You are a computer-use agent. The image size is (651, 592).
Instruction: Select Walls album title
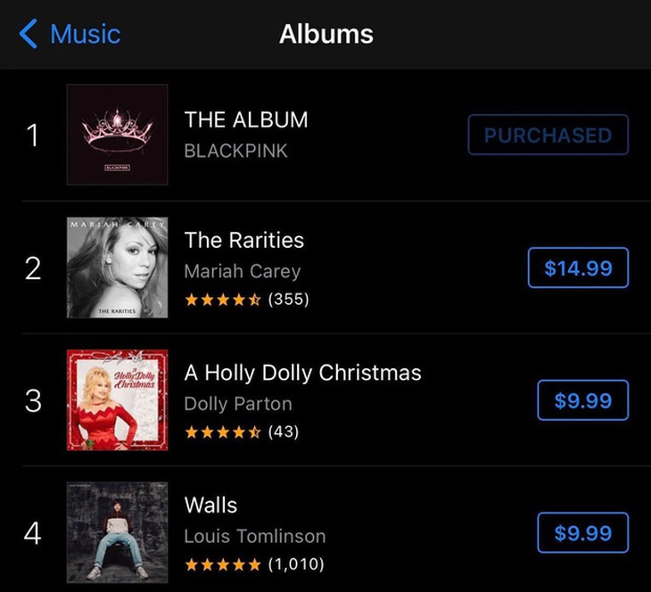[x=210, y=505]
